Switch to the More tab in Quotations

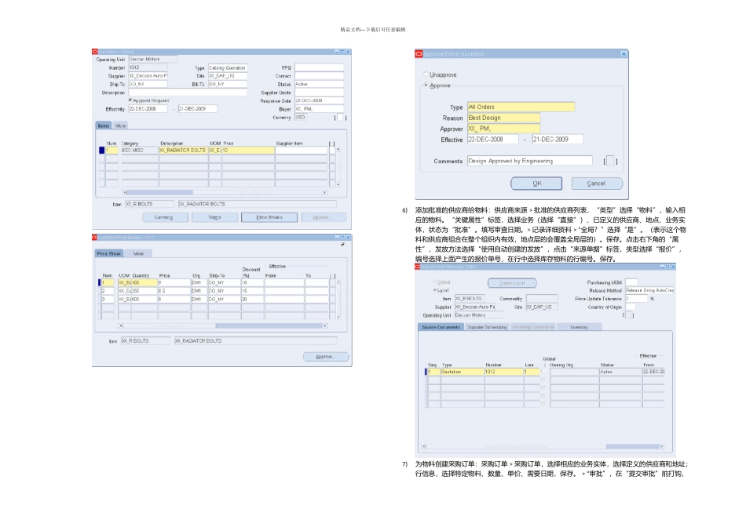click(120, 126)
